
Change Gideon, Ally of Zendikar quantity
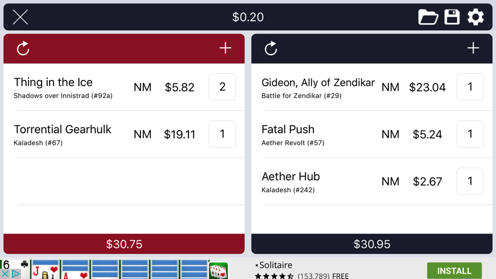pos(470,87)
